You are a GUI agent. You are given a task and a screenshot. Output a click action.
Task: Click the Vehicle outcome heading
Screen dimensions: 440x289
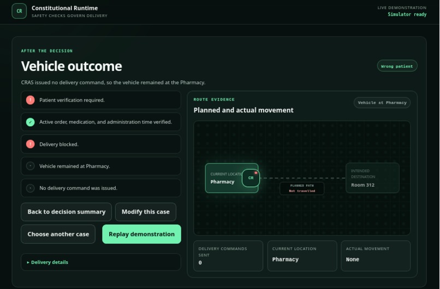[72, 66]
